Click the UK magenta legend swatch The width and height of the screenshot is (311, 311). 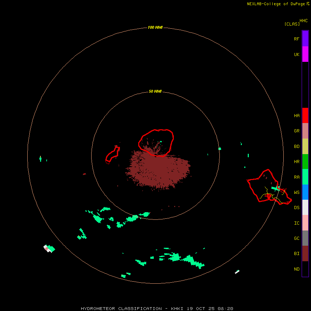click(x=305, y=54)
